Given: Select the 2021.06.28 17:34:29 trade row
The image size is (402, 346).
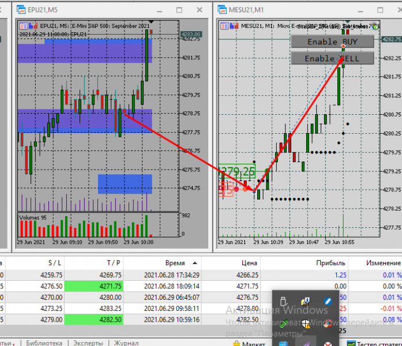Looking at the screenshot, I should (x=201, y=275).
